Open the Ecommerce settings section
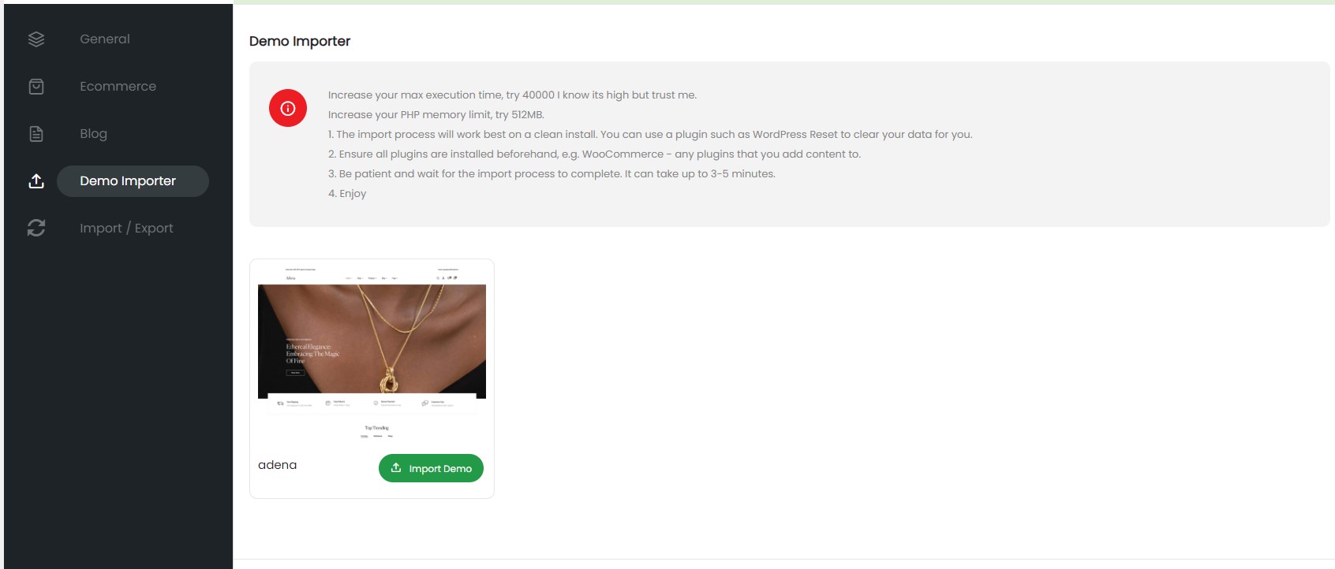 point(118,86)
